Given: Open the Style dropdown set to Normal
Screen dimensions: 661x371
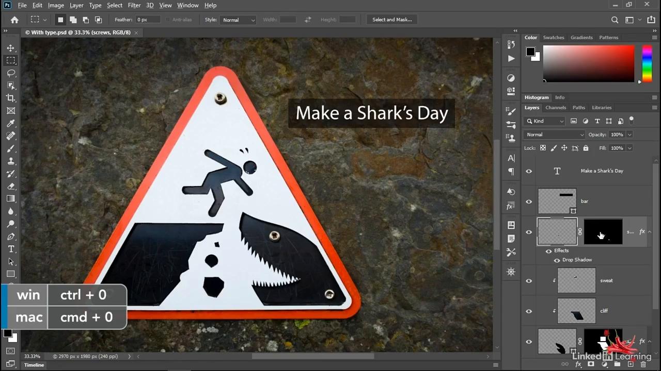Looking at the screenshot, I should click(238, 20).
